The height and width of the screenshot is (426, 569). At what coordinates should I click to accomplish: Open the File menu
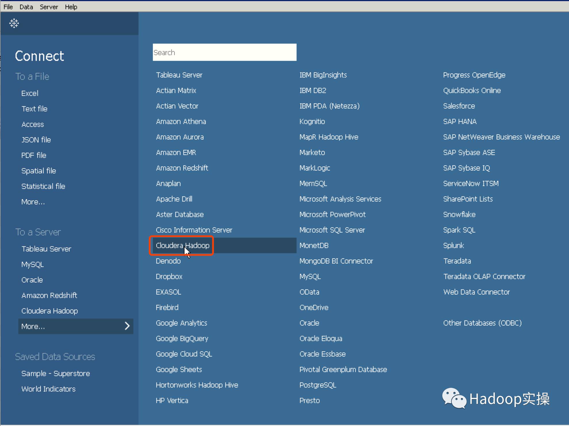pyautogui.click(x=8, y=7)
